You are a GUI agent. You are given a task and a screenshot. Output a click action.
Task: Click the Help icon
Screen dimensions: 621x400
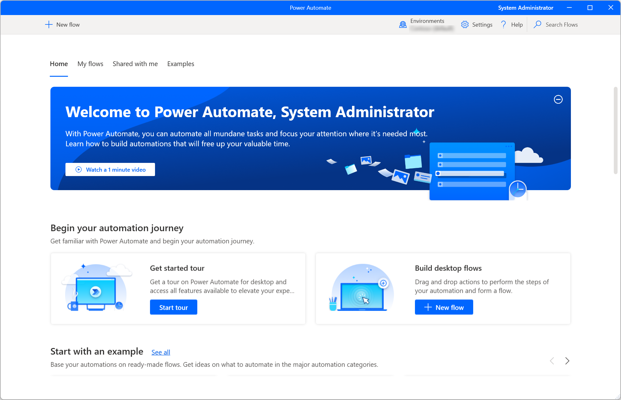point(503,24)
